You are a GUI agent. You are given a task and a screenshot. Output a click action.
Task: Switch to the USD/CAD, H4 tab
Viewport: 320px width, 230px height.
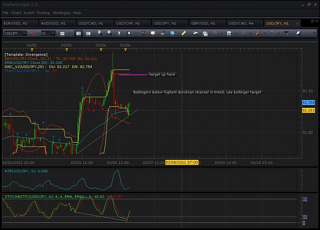coord(245,24)
